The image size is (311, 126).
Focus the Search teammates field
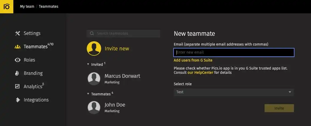pyautogui.click(x=123, y=33)
